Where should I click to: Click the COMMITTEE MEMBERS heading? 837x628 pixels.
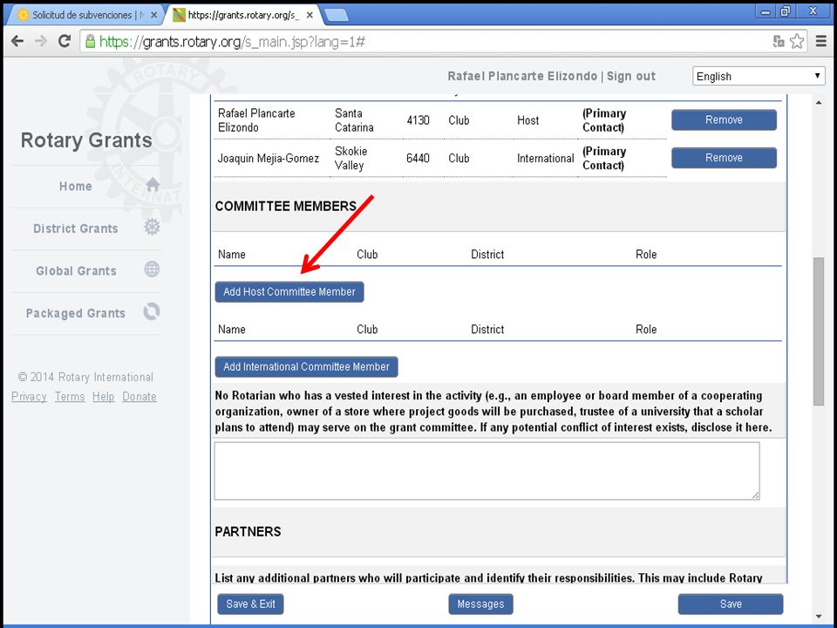click(286, 206)
